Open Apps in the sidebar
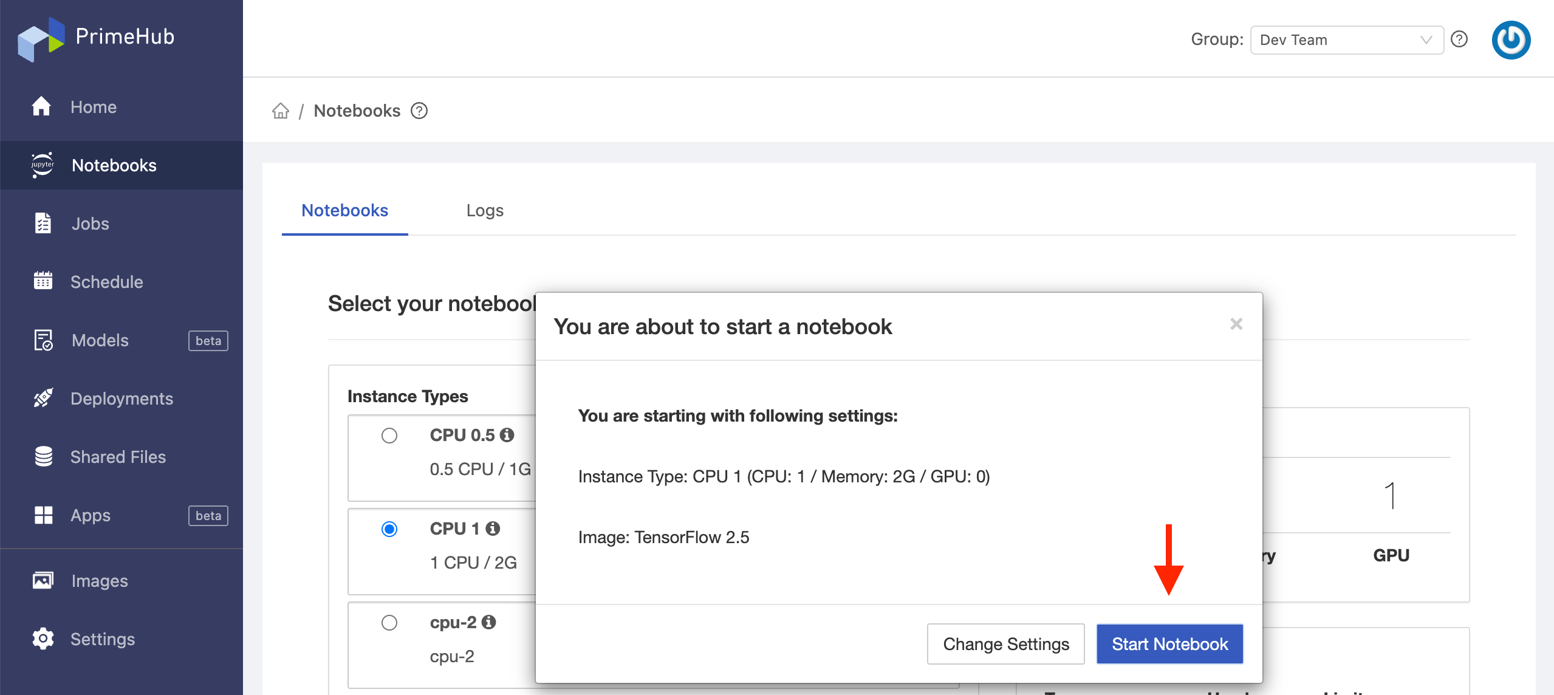Screen dimensions: 1554x695 [x=122, y=515]
